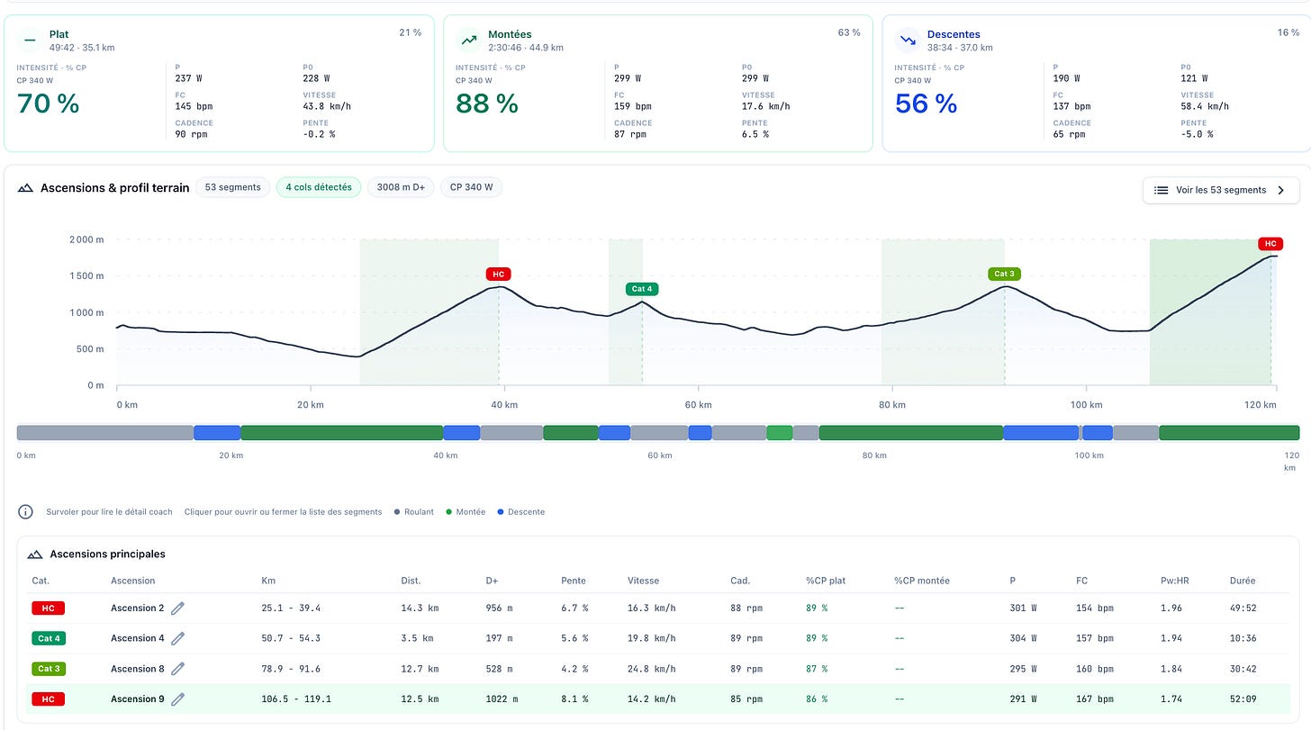Click the mountain icon beside Ascensions & profil terrain
Viewport: 1311px width, 730px height.
click(x=26, y=188)
